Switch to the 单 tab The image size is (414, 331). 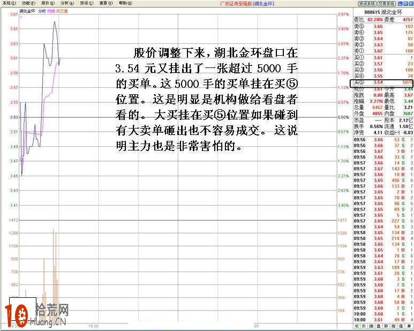pos(409,327)
